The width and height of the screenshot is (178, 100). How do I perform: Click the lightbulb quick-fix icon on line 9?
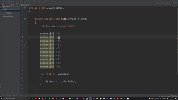(30, 37)
